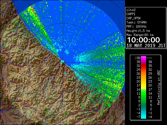This screenshot has height=125, width=167.
Task: Click the 10:00:00 timestamp text
Action: [x=144, y=40]
